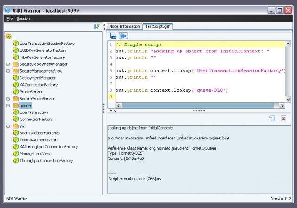Image resolution: width=297 pixels, height=208 pixels.
Task: Minimize the JNDI Warrior window
Action: click(x=271, y=10)
